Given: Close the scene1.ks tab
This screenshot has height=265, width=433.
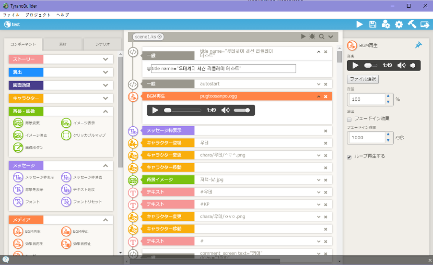Looking at the screenshot, I should coord(159,36).
